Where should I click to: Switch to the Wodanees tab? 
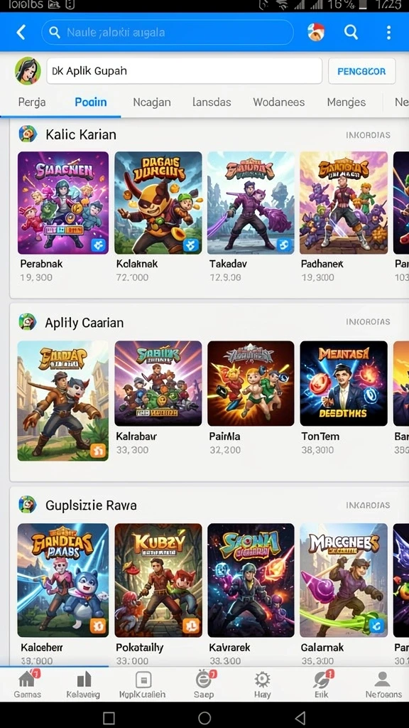[x=278, y=102]
